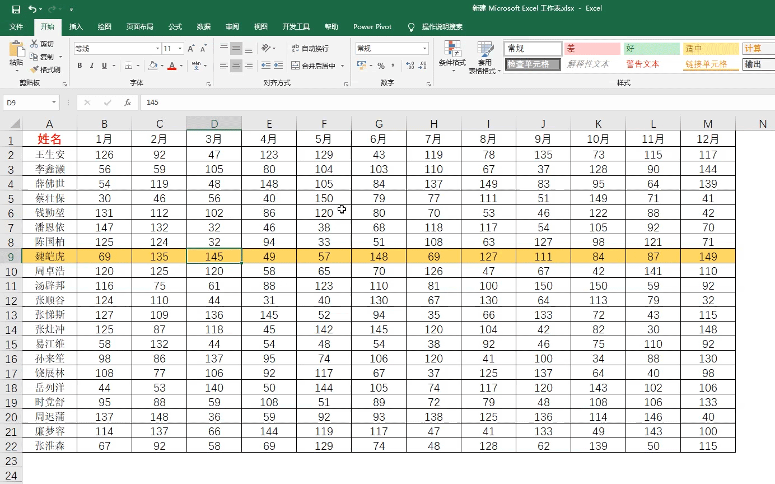Open Format as Table (套用表格格式)
775x484 pixels.
coord(484,57)
